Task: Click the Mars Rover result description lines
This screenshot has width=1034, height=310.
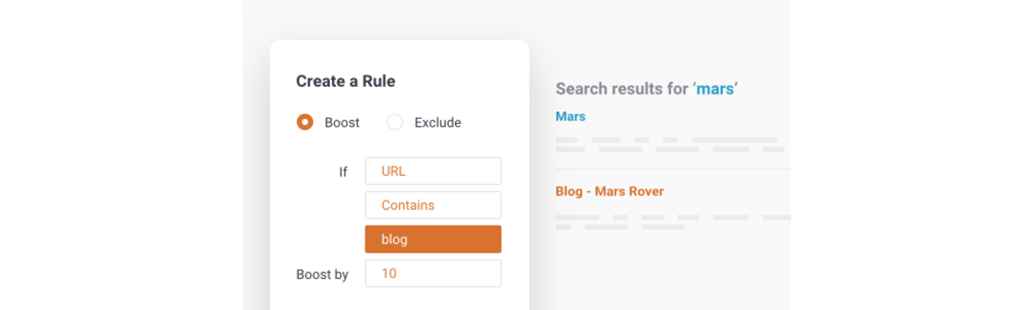Action: click(673, 221)
